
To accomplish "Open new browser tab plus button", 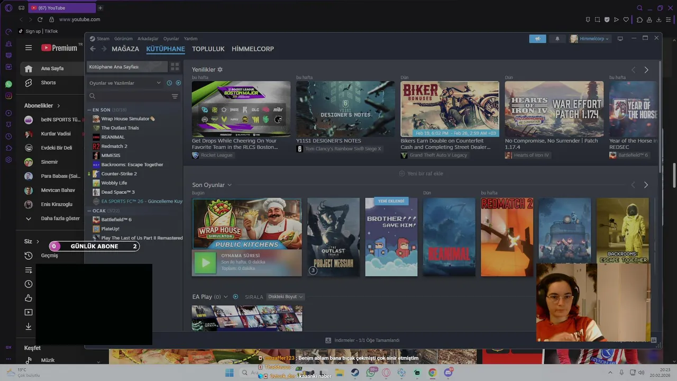I will point(100,8).
